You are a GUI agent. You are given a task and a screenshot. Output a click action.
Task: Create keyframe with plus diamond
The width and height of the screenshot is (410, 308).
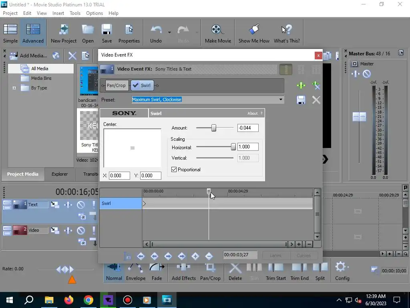[195, 256]
